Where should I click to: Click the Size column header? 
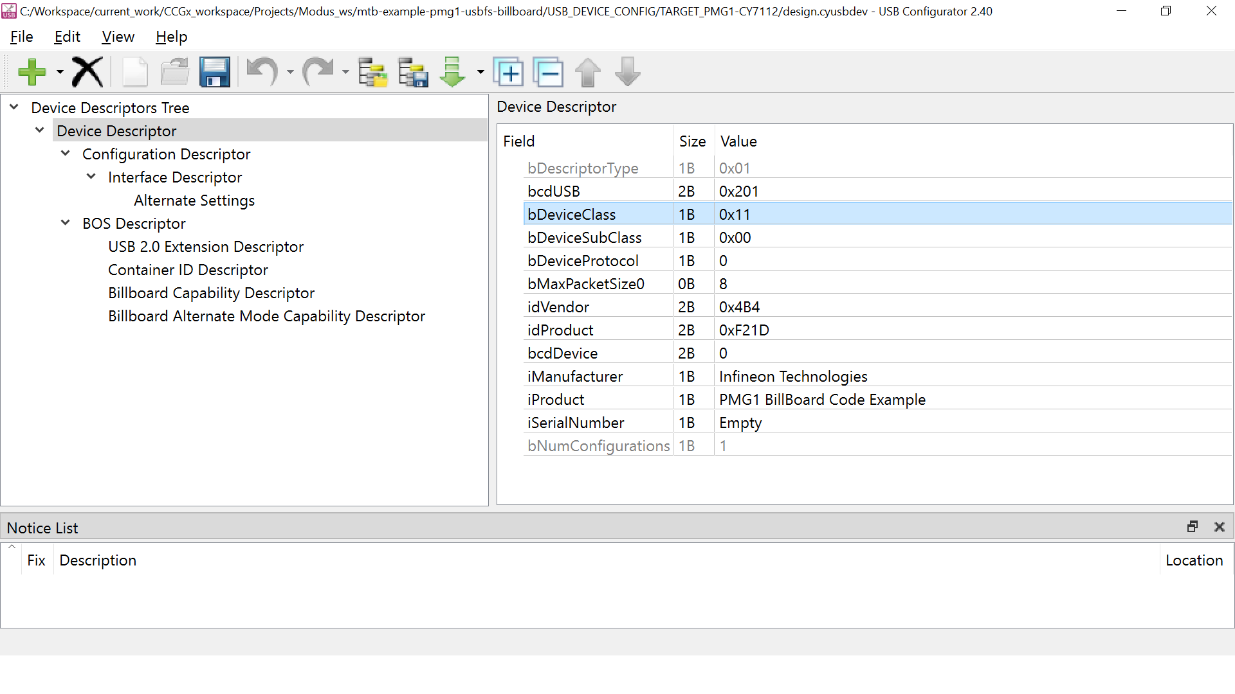coord(693,141)
